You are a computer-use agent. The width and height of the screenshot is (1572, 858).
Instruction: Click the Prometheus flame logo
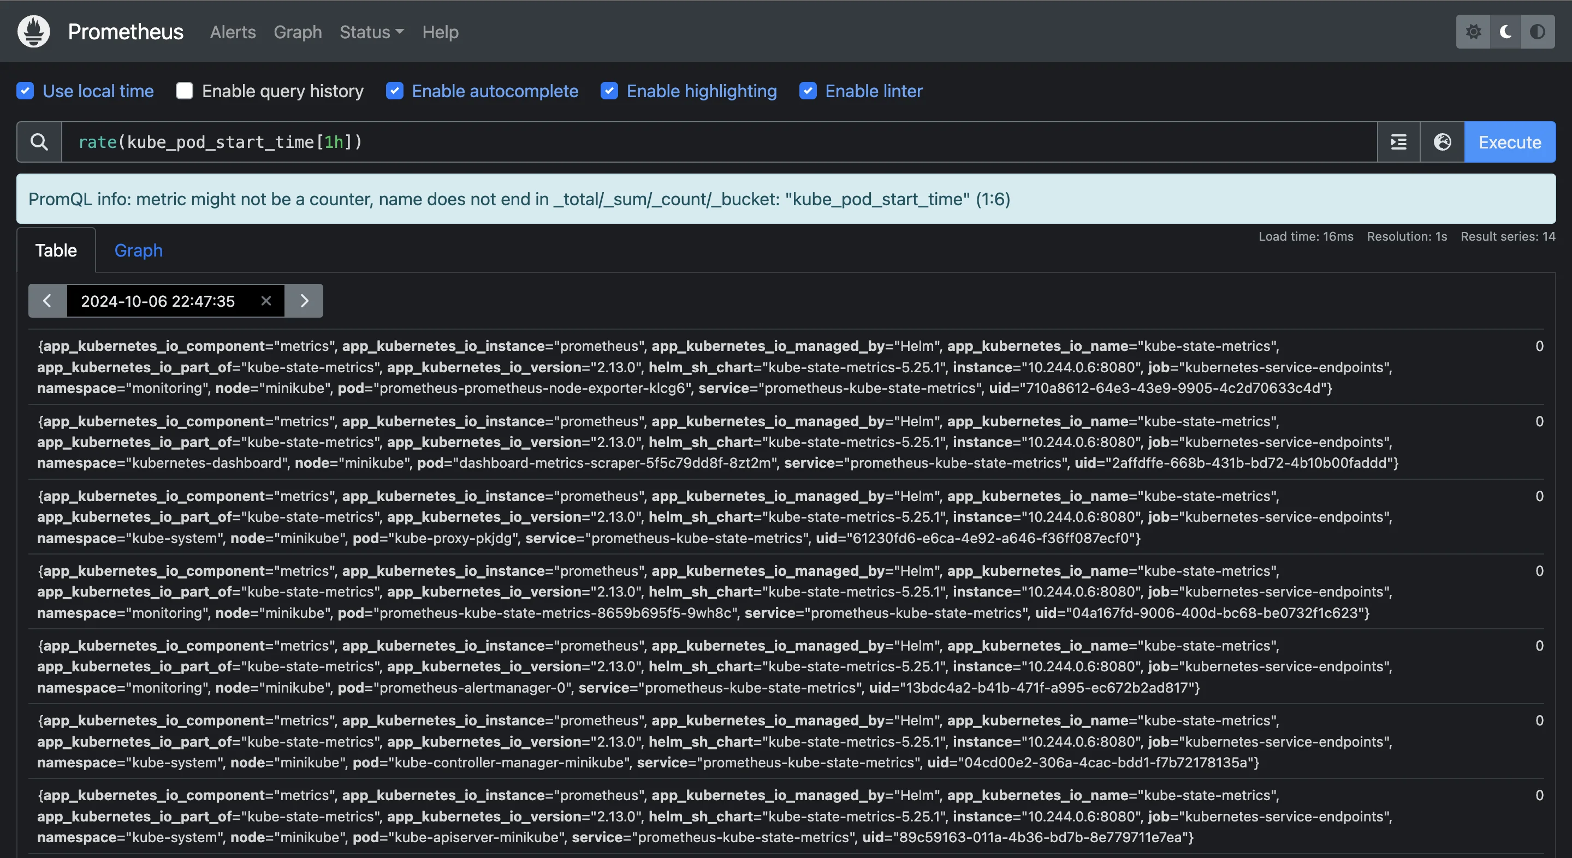point(33,31)
